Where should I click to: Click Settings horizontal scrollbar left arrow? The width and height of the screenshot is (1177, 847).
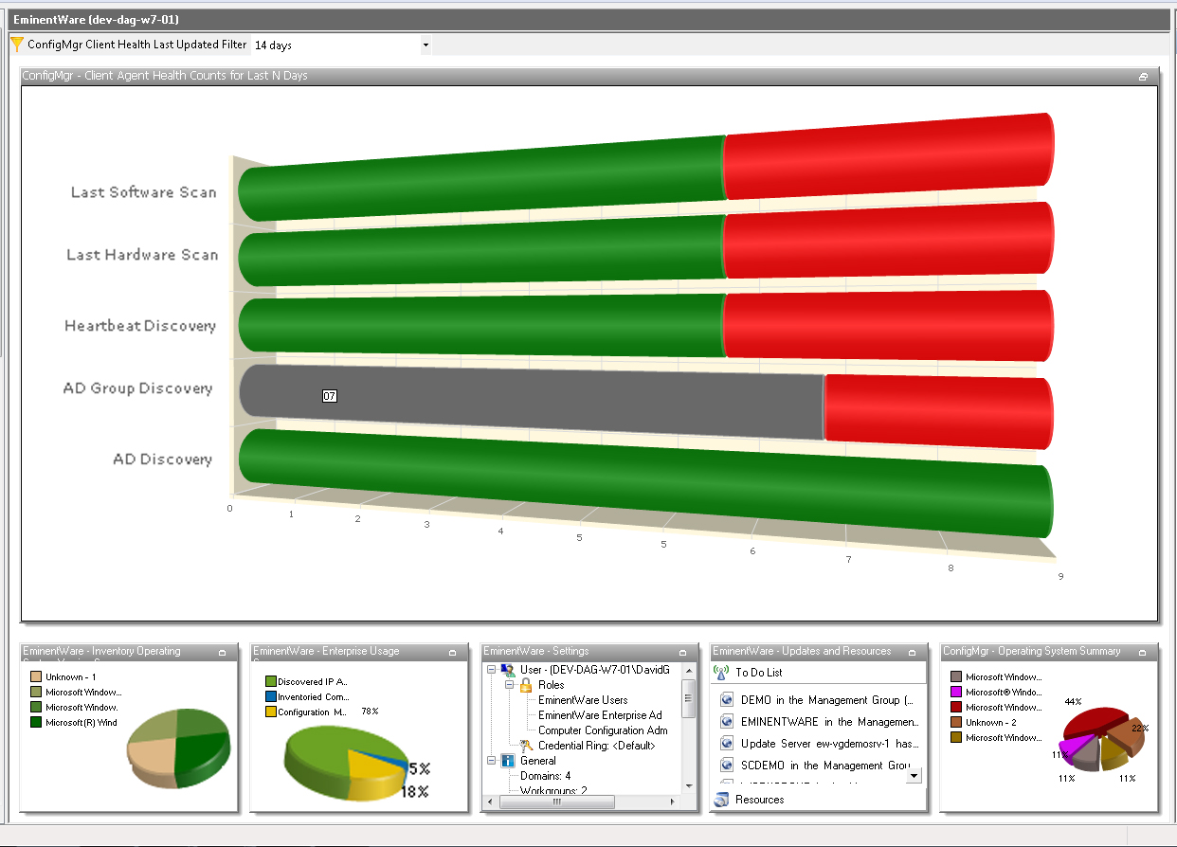coord(492,802)
